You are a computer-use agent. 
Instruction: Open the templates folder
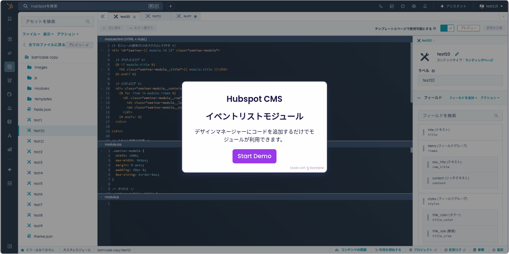40,99
